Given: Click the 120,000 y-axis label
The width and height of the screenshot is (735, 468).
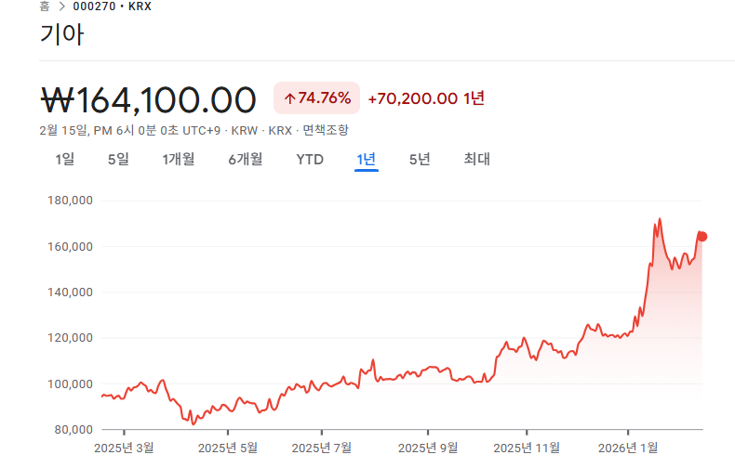Looking at the screenshot, I should tap(70, 338).
